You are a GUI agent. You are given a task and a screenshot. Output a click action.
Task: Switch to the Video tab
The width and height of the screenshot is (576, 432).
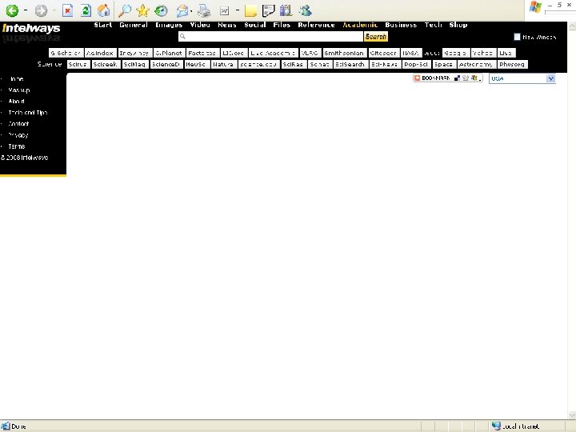coord(200,25)
